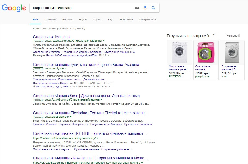Click Стиральная машина узкая product title
Screen dimensions: 248x164
[x=179, y=68]
